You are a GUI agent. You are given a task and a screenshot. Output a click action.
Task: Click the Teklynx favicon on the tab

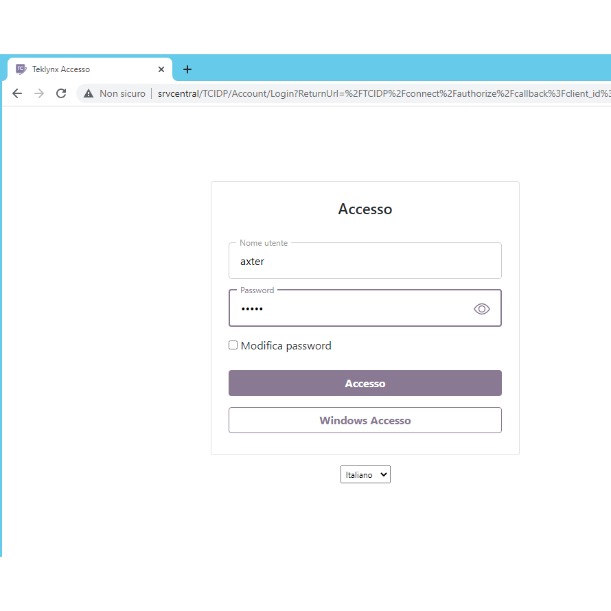pos(21,69)
